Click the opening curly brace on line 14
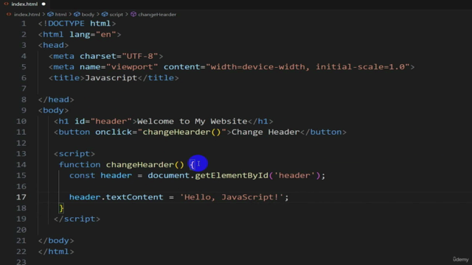Screen dimensions: 472x265 point(192,165)
